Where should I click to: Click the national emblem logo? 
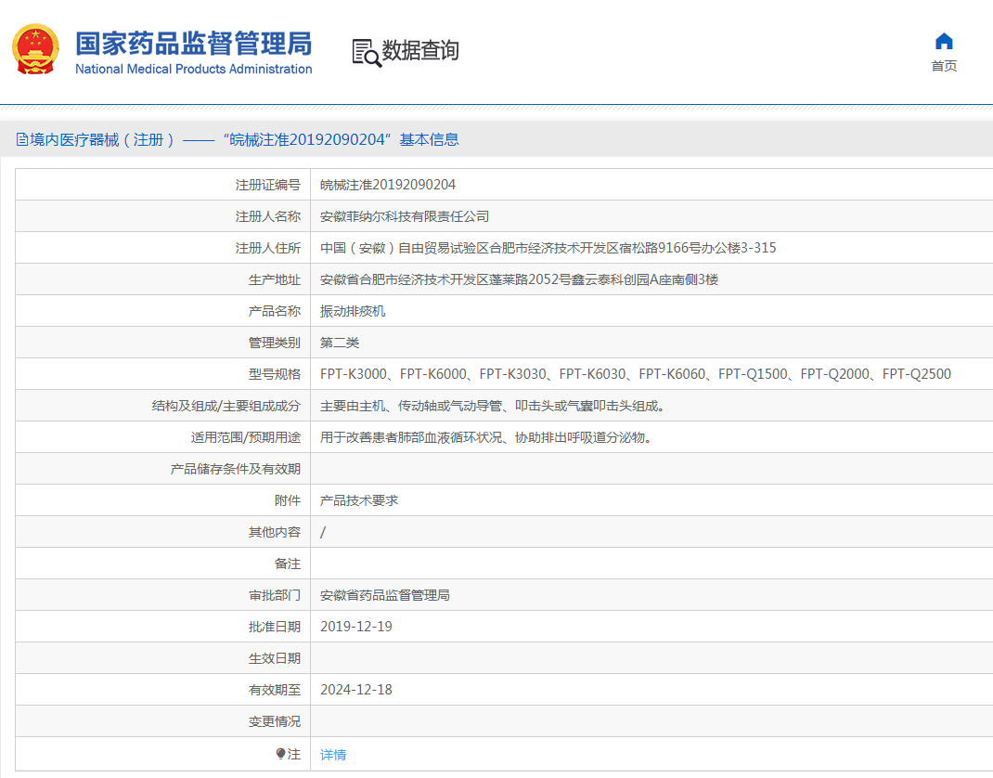point(35,49)
